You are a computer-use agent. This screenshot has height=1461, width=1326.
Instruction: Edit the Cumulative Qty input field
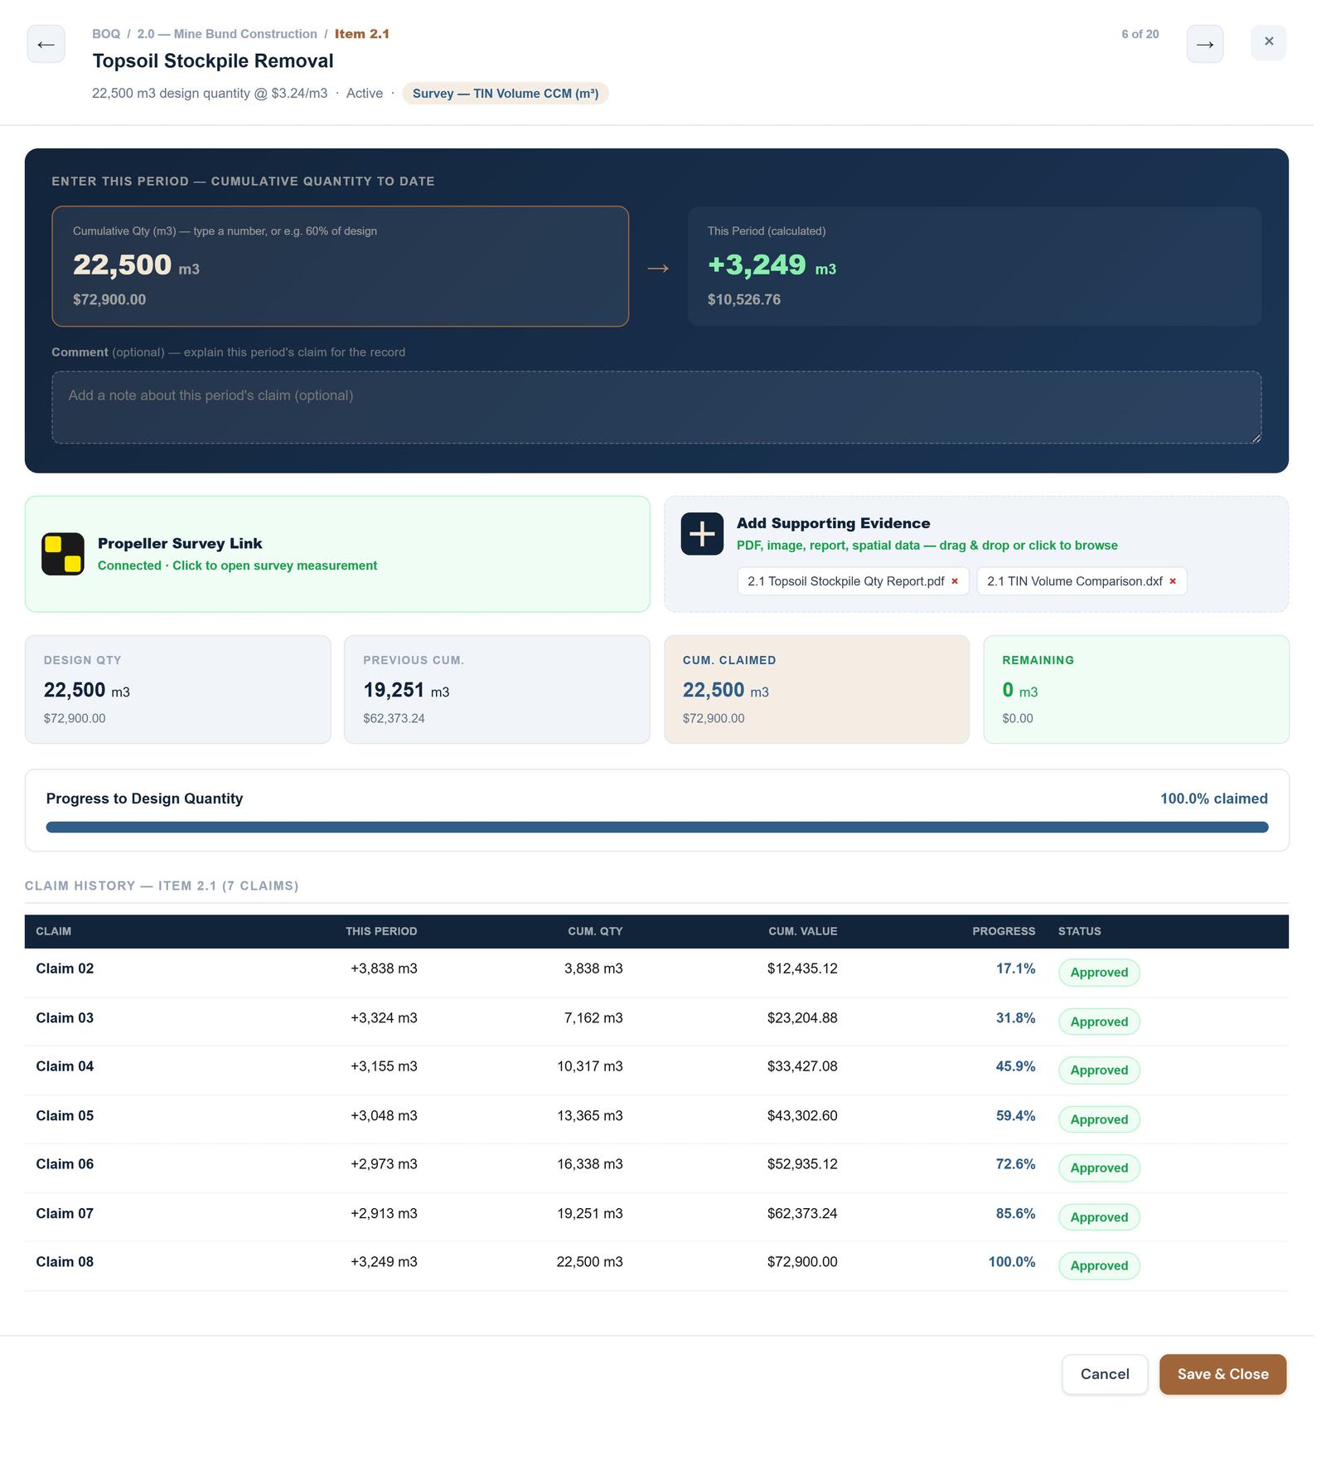(x=340, y=266)
